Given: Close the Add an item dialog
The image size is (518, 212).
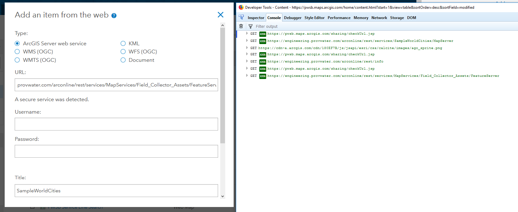Looking at the screenshot, I should 221,15.
